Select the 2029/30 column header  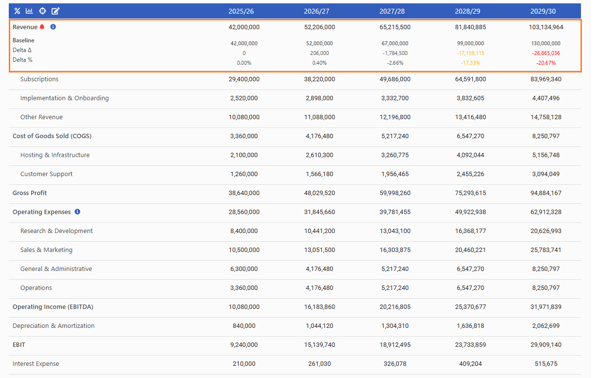[545, 11]
